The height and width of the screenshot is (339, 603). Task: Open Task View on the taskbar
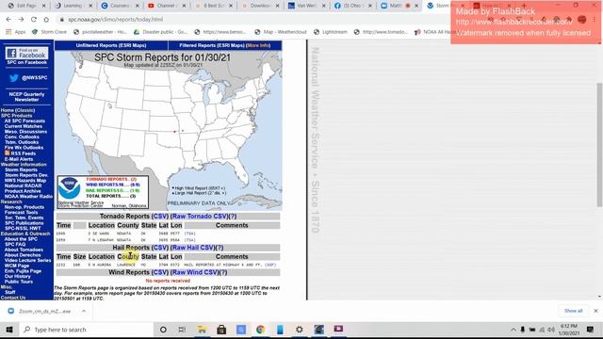182,330
